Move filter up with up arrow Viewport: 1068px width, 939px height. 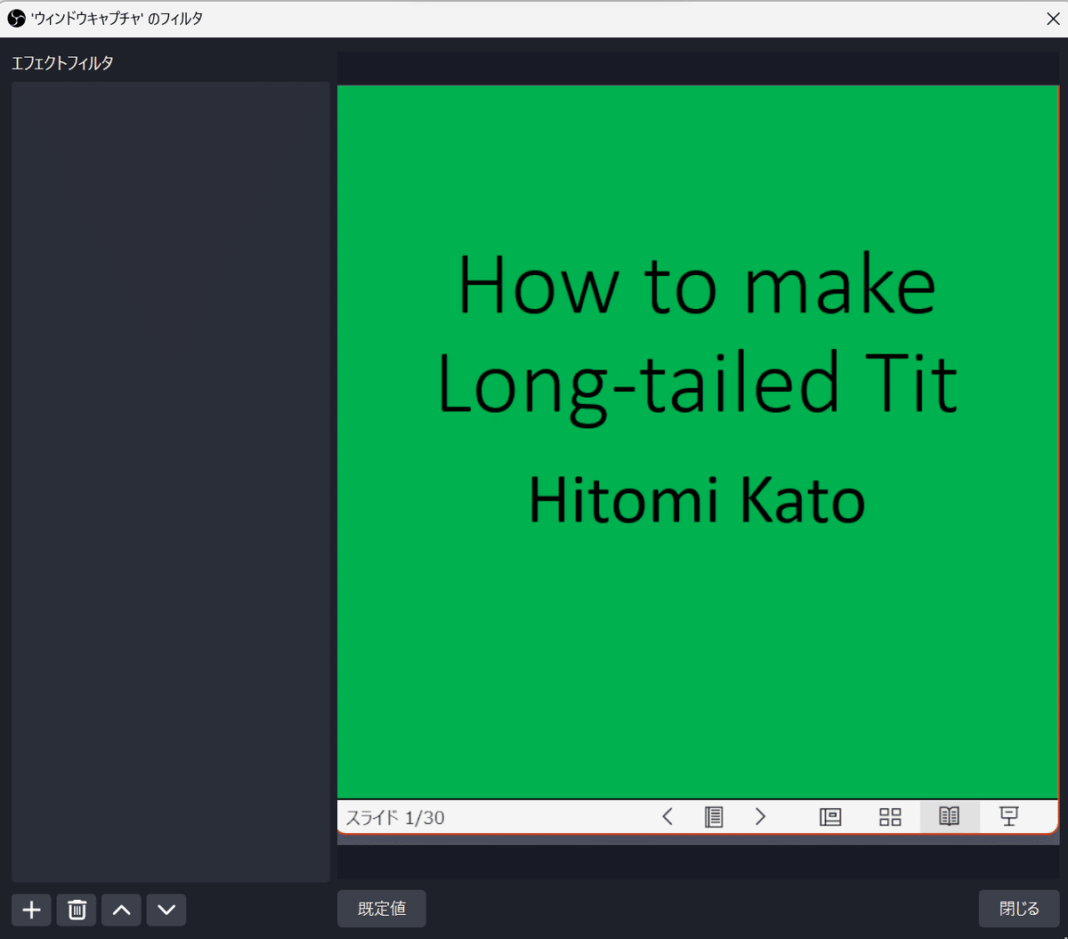(121, 910)
